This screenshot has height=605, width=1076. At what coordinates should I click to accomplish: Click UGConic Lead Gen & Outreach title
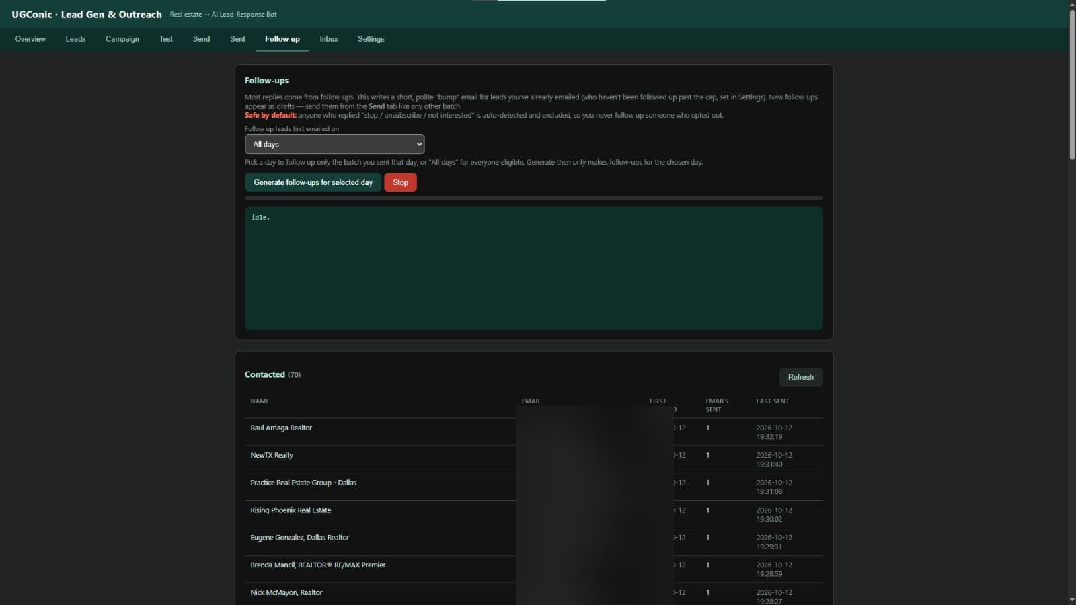87,14
